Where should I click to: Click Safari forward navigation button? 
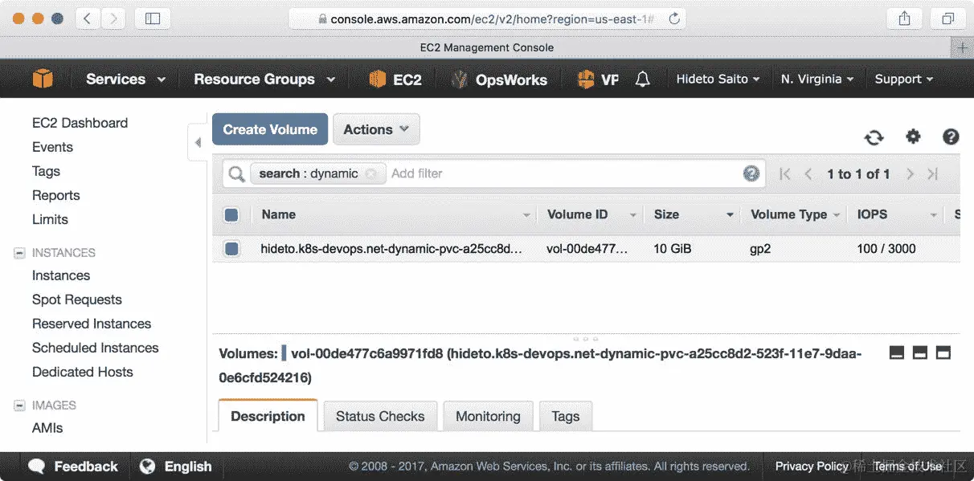click(113, 18)
